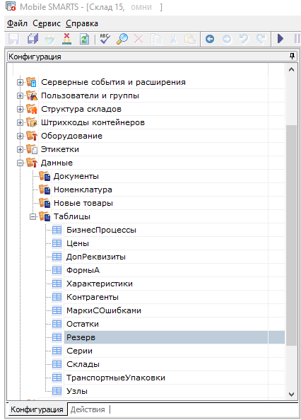Click the Redo arrow icon
This screenshot has width=301, height=420.
(x=261, y=39)
